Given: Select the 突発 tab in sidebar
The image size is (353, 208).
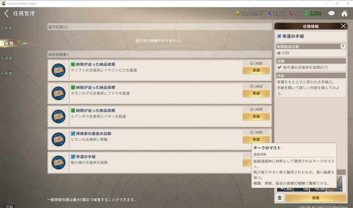Looking at the screenshot, I should tap(9, 43).
